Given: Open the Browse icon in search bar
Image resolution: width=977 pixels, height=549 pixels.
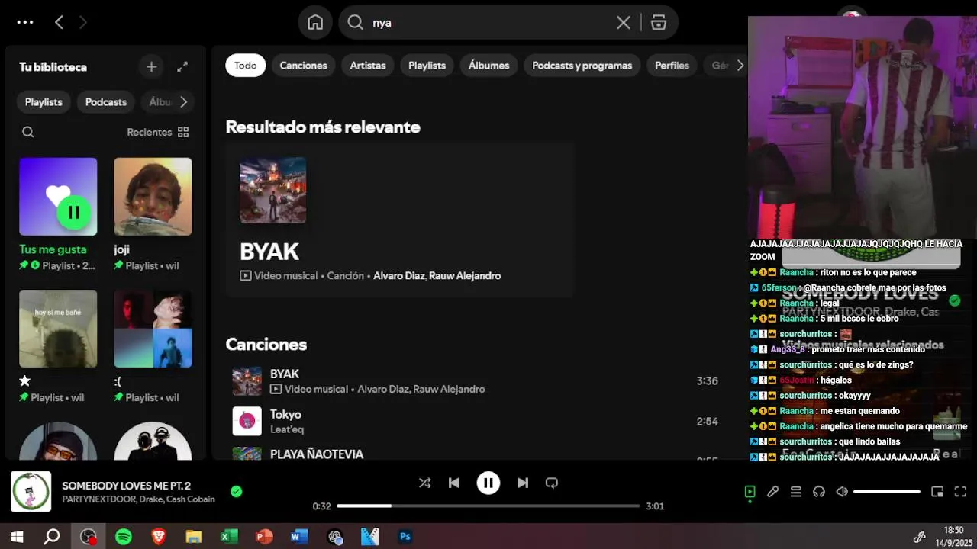Looking at the screenshot, I should click(x=659, y=23).
